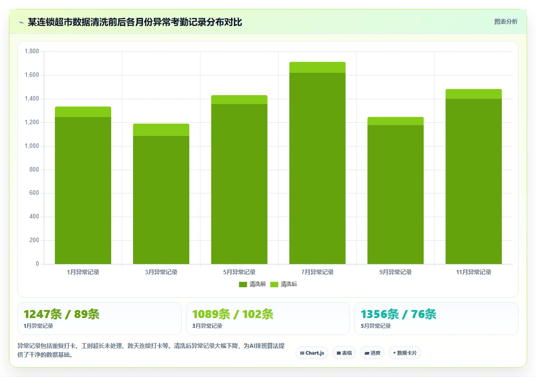The height and width of the screenshot is (377, 536).
Task: Click the light green 清洗后 legend swatch
Action: pos(274,285)
